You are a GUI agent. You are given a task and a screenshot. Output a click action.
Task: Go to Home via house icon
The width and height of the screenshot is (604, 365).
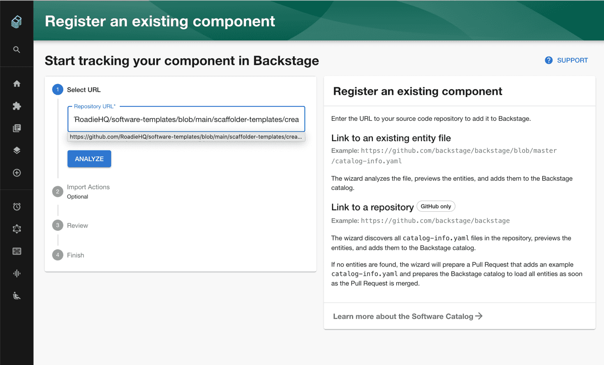click(x=17, y=84)
